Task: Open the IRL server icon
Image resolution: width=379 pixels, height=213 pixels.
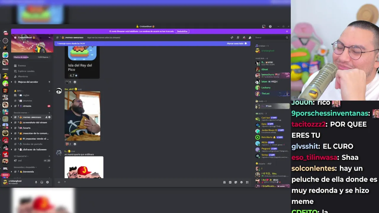Action: (5, 168)
